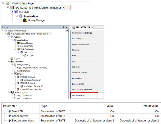Select the Task Configuration icon in the tree

[x=18, y=49]
